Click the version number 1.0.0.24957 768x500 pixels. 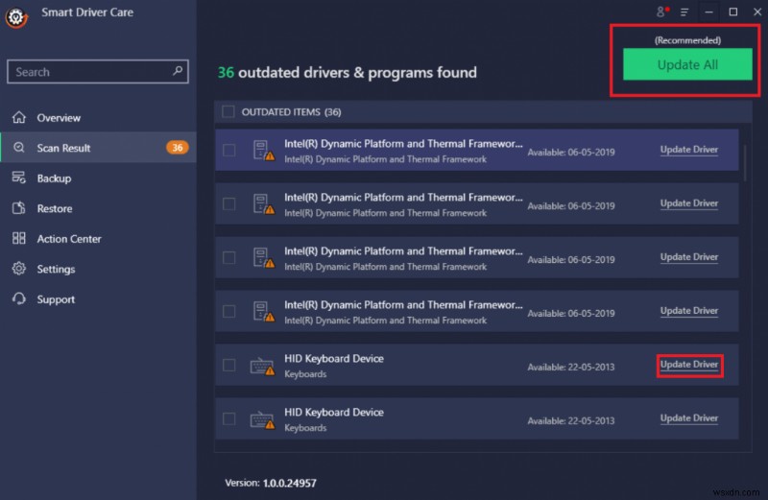tap(290, 483)
